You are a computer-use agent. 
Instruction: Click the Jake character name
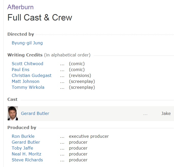point(166,113)
